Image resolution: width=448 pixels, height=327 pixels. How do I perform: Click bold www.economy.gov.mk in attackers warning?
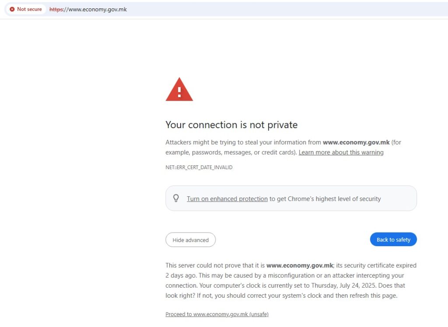356,142
